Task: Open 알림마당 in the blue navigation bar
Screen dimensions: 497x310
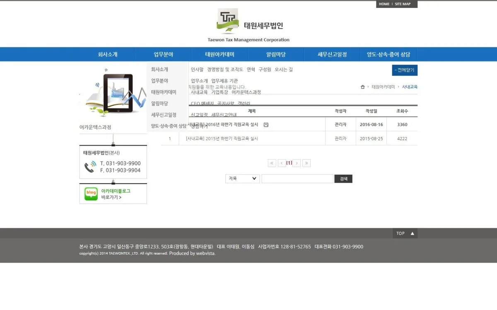Action: [276, 54]
